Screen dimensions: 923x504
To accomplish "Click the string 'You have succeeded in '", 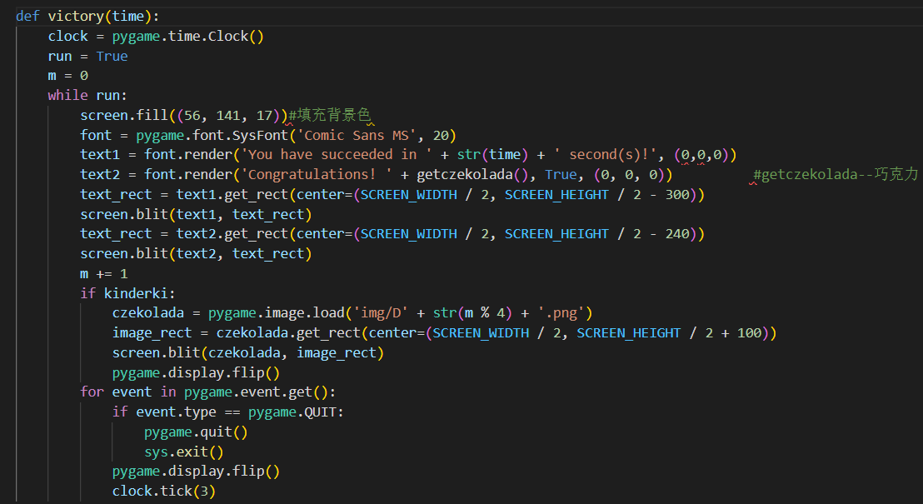I will pos(336,154).
